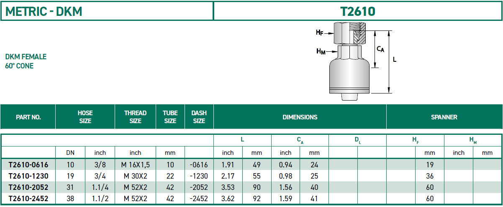Click hose inch value 3/4

100,176
